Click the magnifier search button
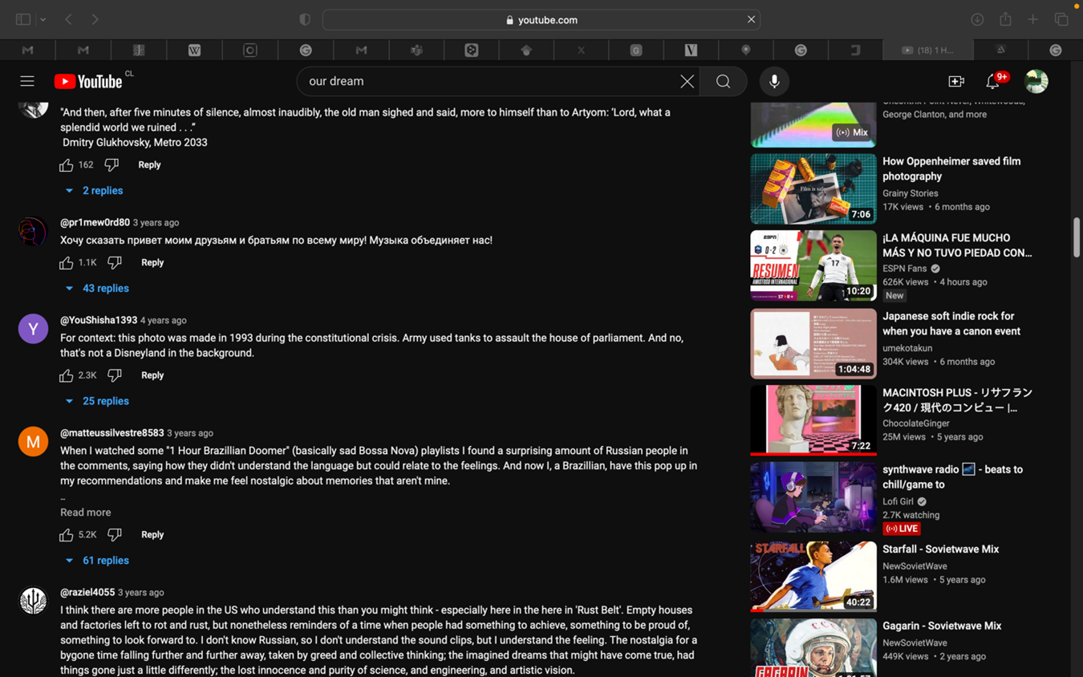This screenshot has height=677, width=1083. 723,81
